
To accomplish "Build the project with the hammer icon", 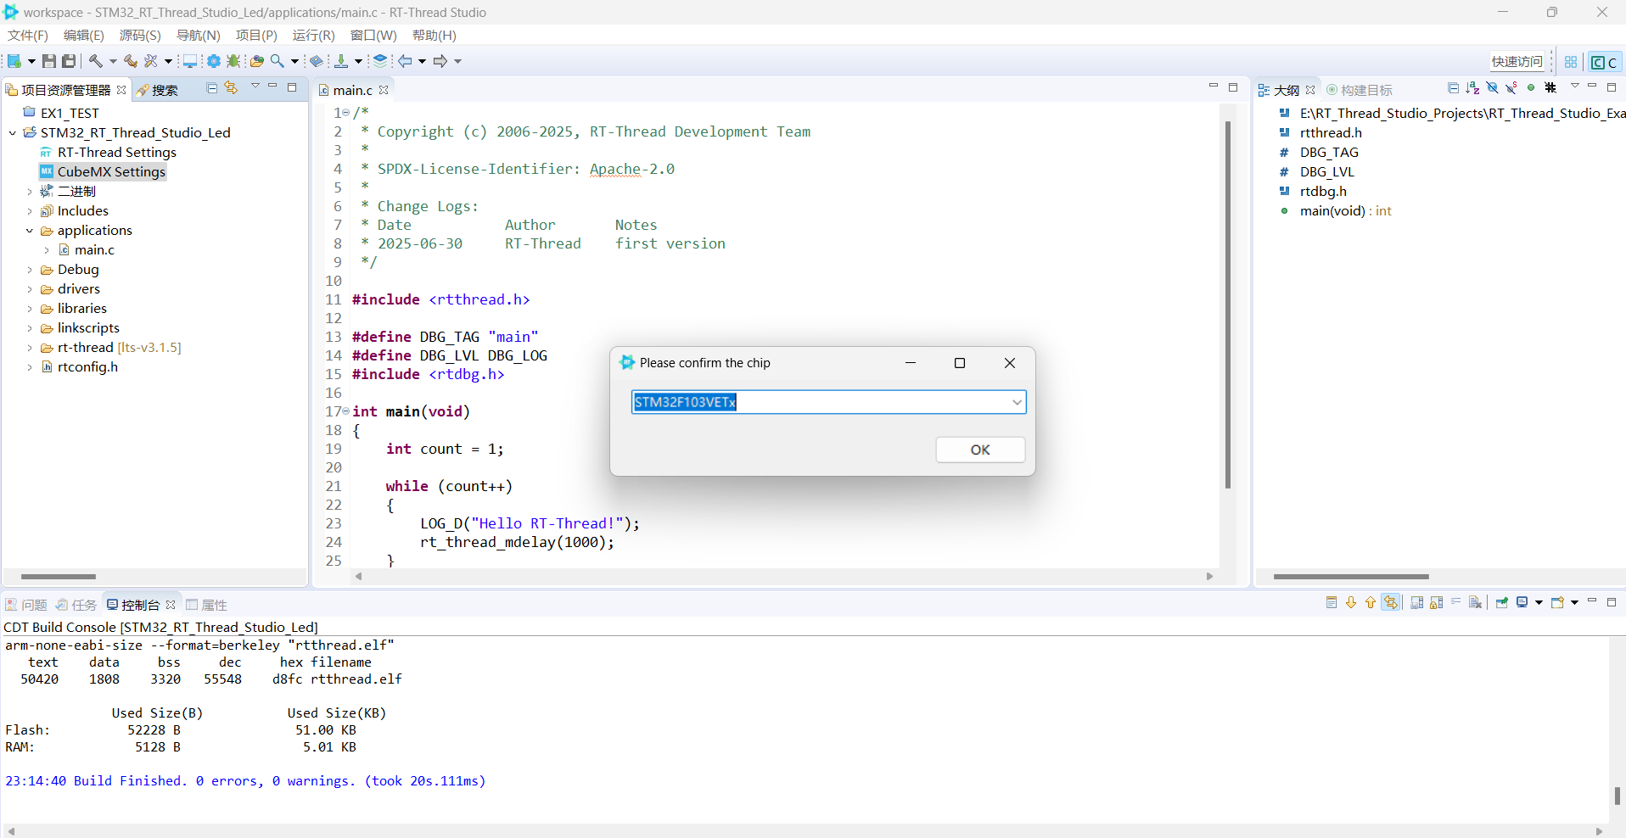I will tap(96, 61).
